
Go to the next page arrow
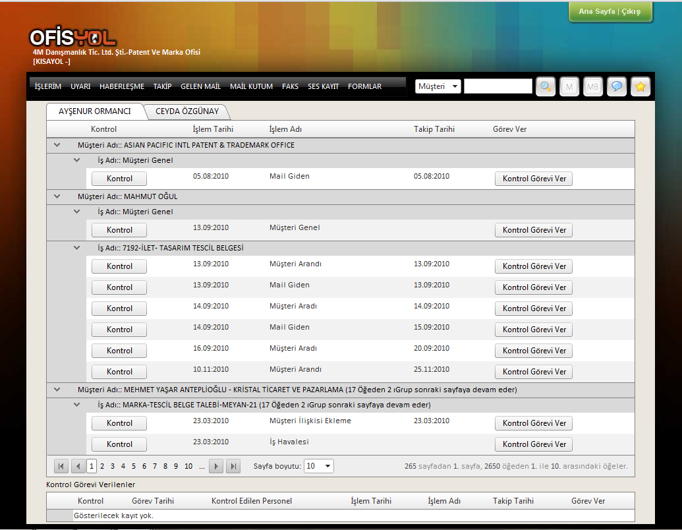pos(216,466)
